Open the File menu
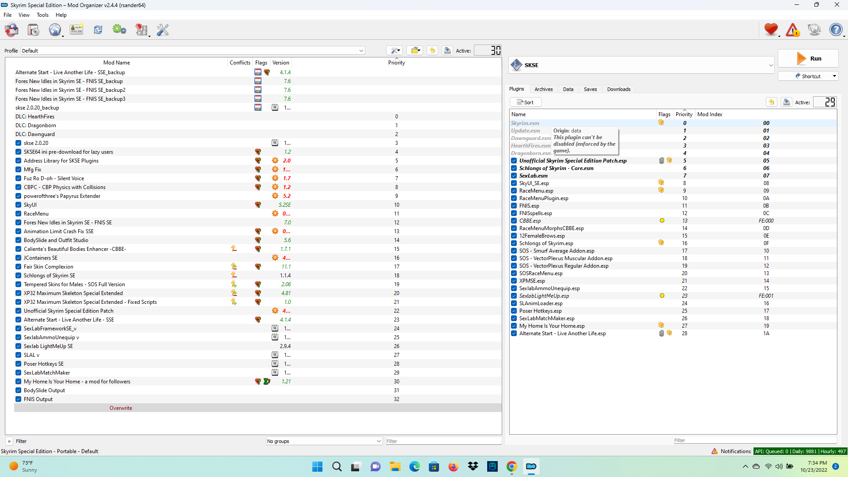Viewport: 848px width, 477px height. pos(8,15)
